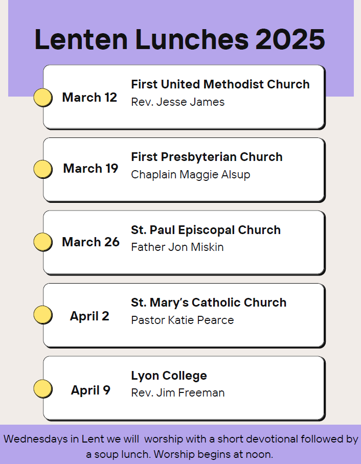361x464 pixels.
Task: Click the name Rev. Jesse James
Action: coord(177,102)
